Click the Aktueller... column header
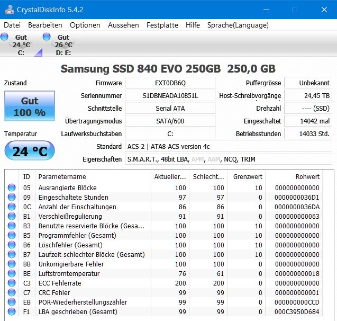The image size is (337, 321). coord(170,176)
